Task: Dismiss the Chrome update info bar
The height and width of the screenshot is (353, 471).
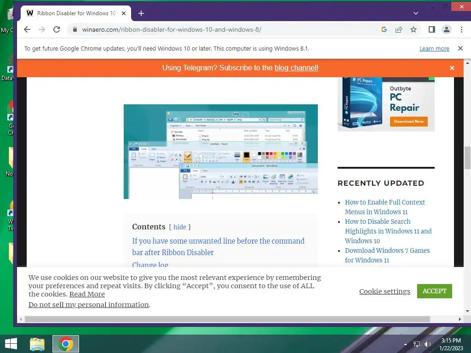Action: (460, 48)
